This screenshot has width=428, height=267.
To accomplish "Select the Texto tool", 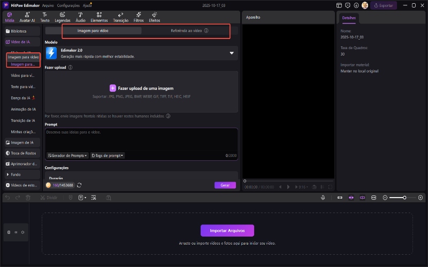I will click(45, 17).
